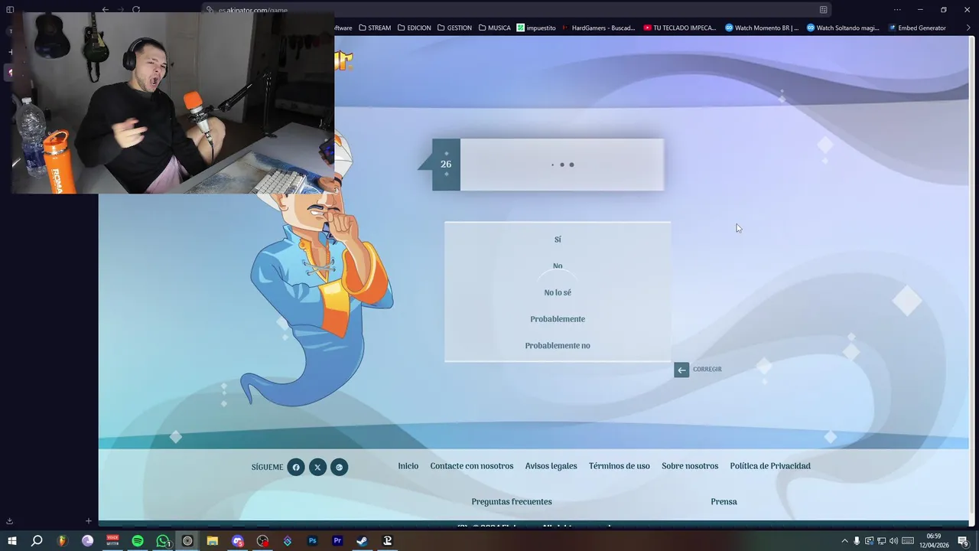Viewport: 979px width, 551px height.
Task: Open Steam from the taskbar
Action: [363, 541]
